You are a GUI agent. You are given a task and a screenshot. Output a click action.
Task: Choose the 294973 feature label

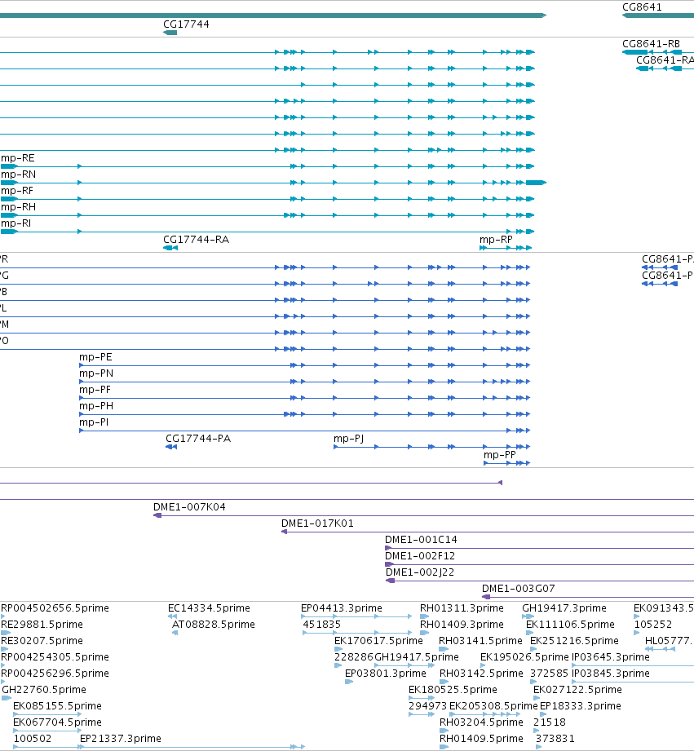[427, 706]
